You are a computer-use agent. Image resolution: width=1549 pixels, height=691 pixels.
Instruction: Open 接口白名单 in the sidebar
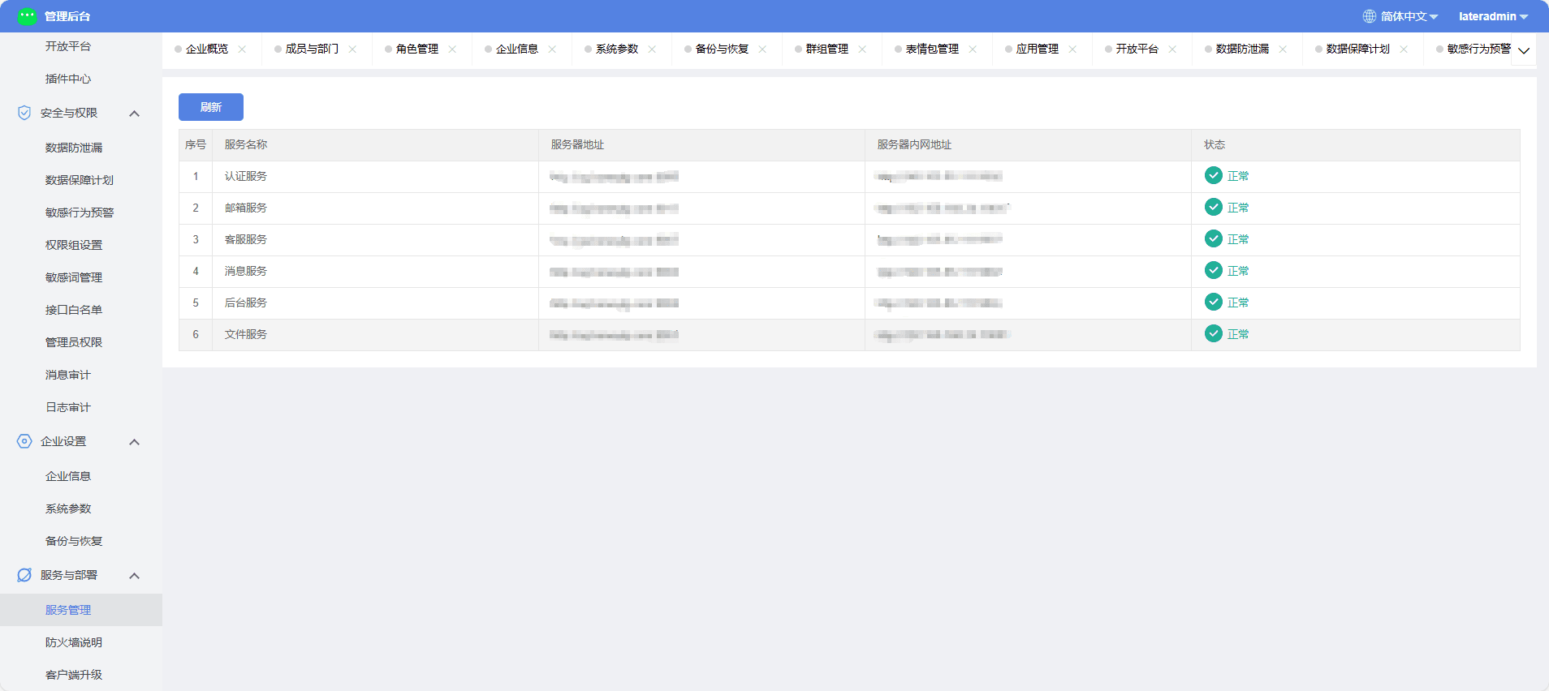point(74,310)
